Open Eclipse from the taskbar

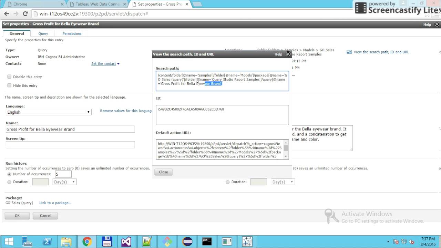point(187,241)
